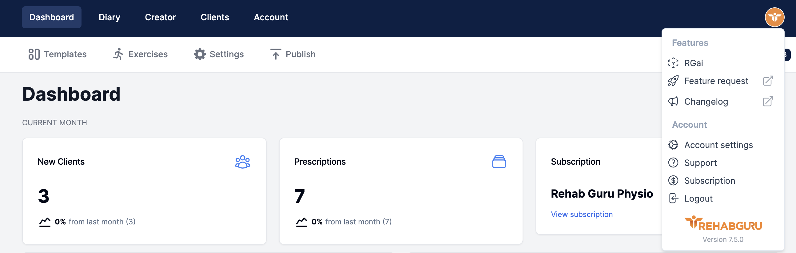Viewport: 796px width, 253px height.
Task: Click the Feature request external link icon
Action: (768, 81)
